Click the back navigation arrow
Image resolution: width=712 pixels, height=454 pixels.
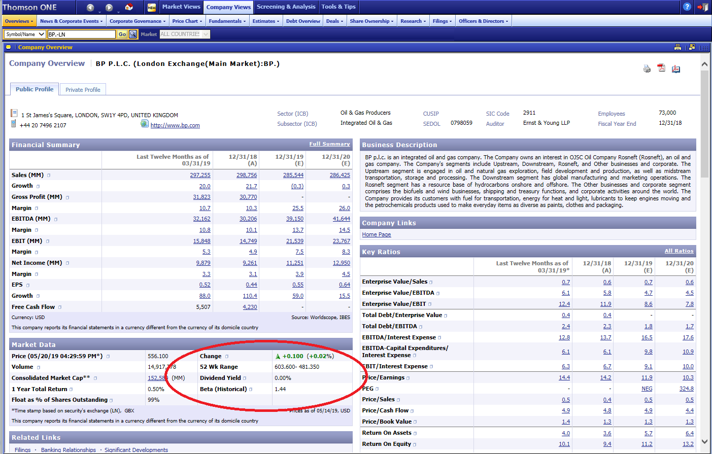(x=90, y=7)
